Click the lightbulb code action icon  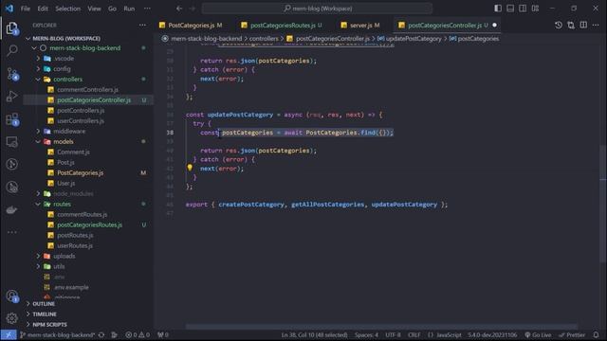point(190,168)
